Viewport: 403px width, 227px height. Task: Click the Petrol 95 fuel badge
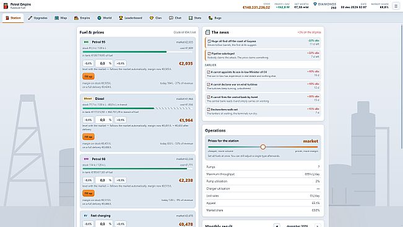point(87,42)
